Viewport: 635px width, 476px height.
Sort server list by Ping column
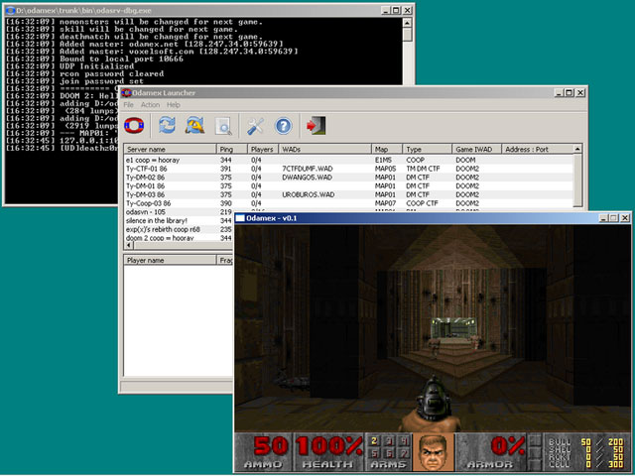coord(232,149)
